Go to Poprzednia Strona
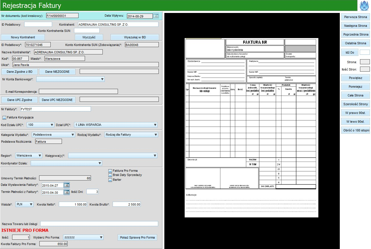Screen dimensions: 371x249 tap(356, 34)
